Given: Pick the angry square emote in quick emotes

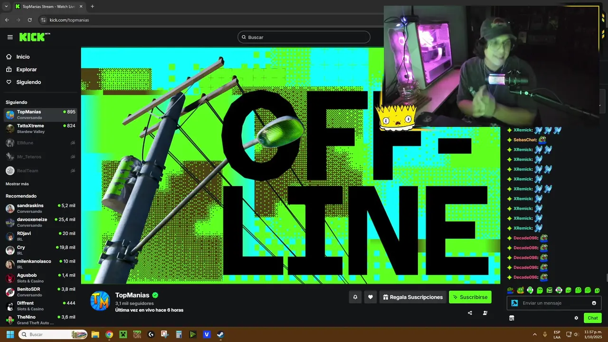Looking at the screenshot, I should [550, 290].
